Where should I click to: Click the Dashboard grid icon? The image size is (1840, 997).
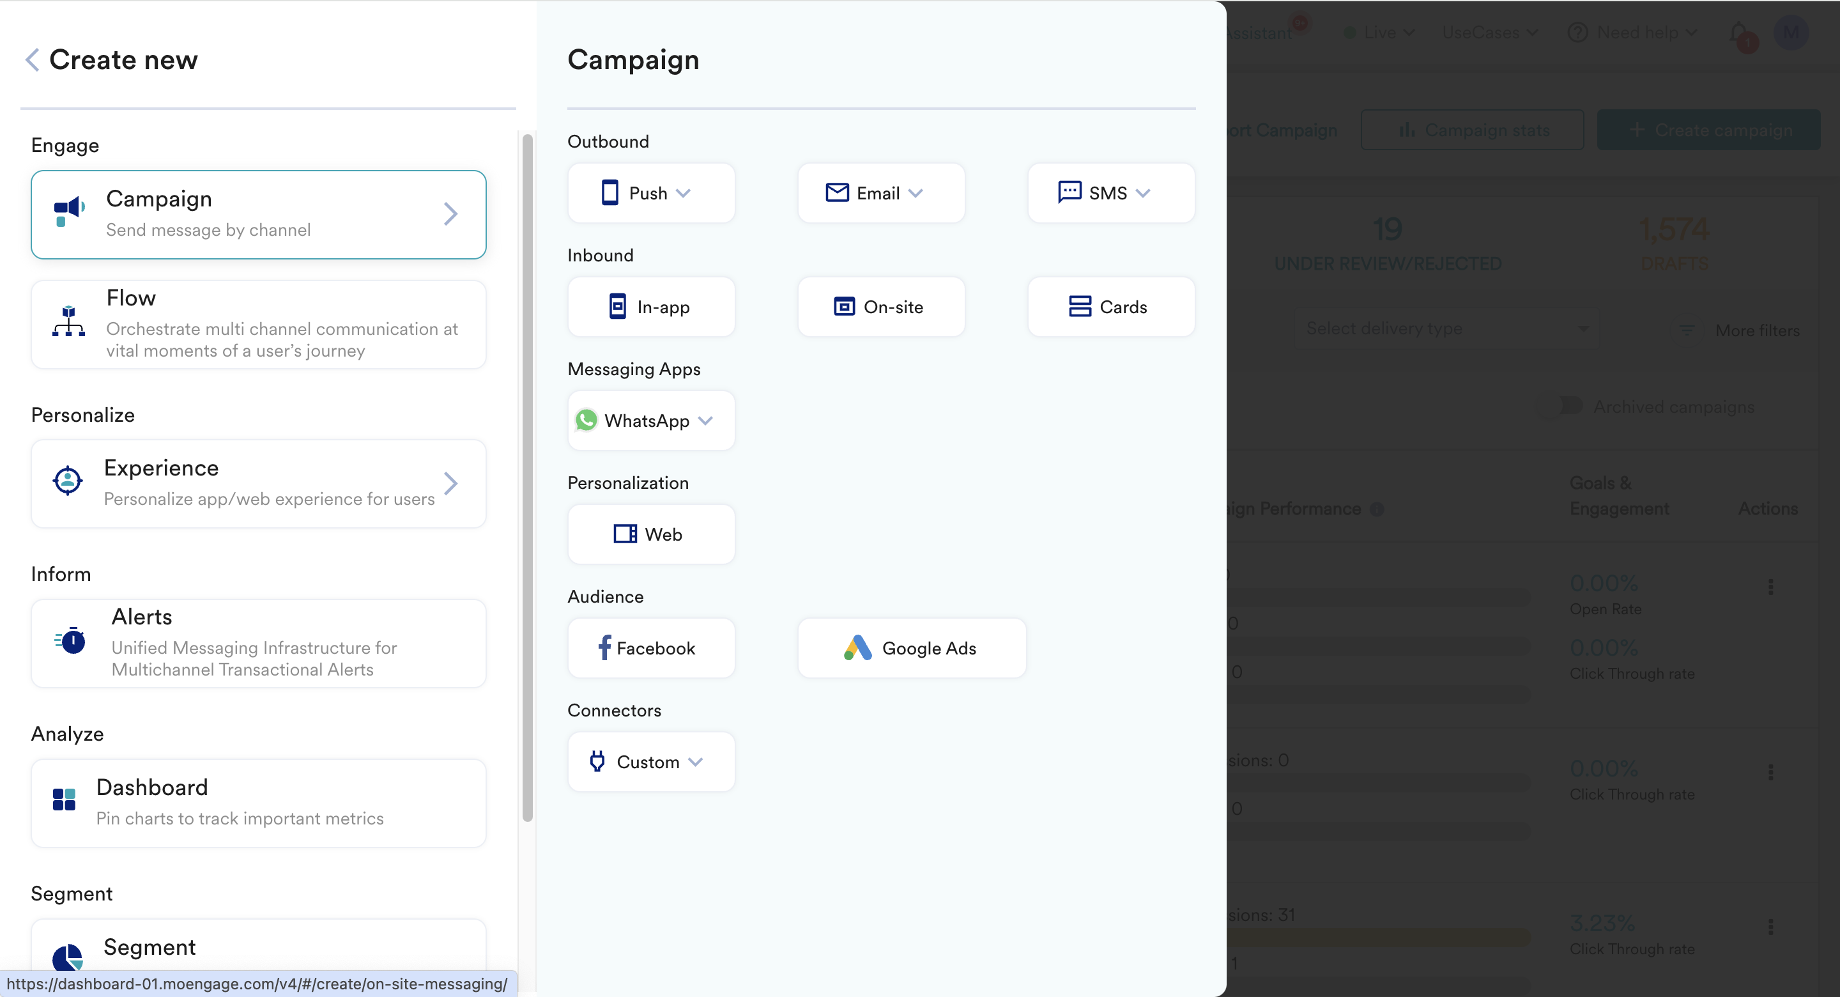point(65,800)
